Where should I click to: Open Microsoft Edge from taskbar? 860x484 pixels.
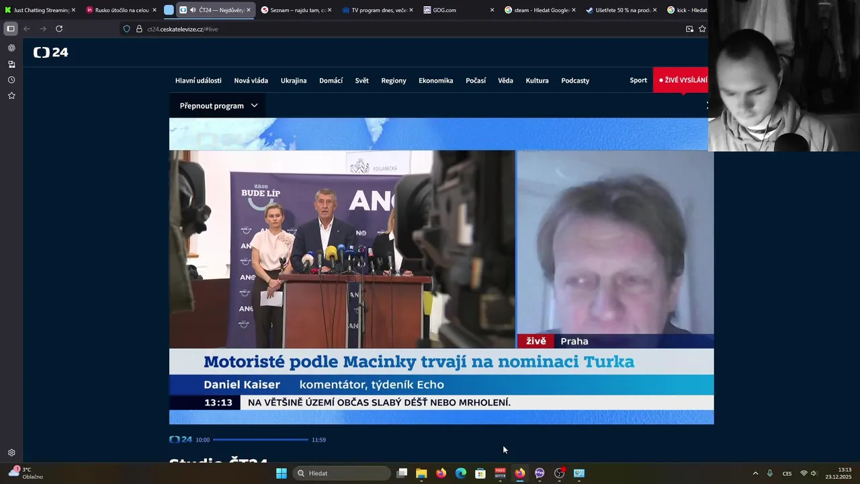click(461, 473)
